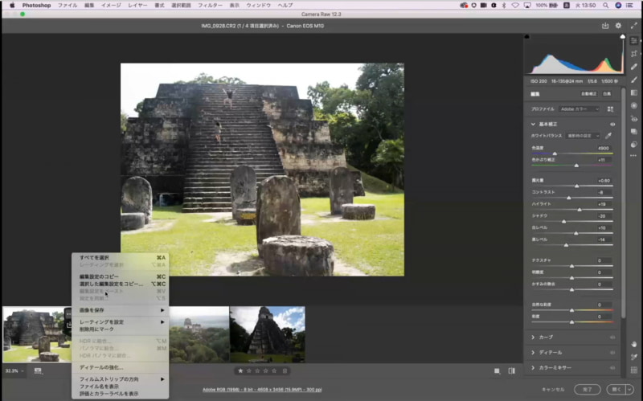Open the レーティングを設定 submenu

[120, 322]
